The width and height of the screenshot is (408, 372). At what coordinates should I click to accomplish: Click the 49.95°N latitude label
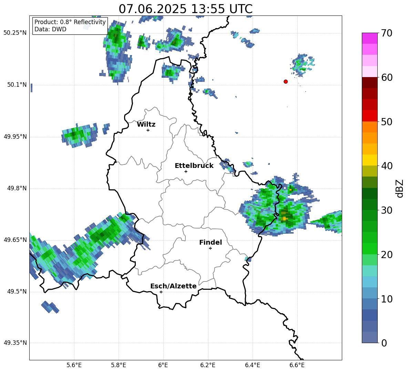(15, 137)
